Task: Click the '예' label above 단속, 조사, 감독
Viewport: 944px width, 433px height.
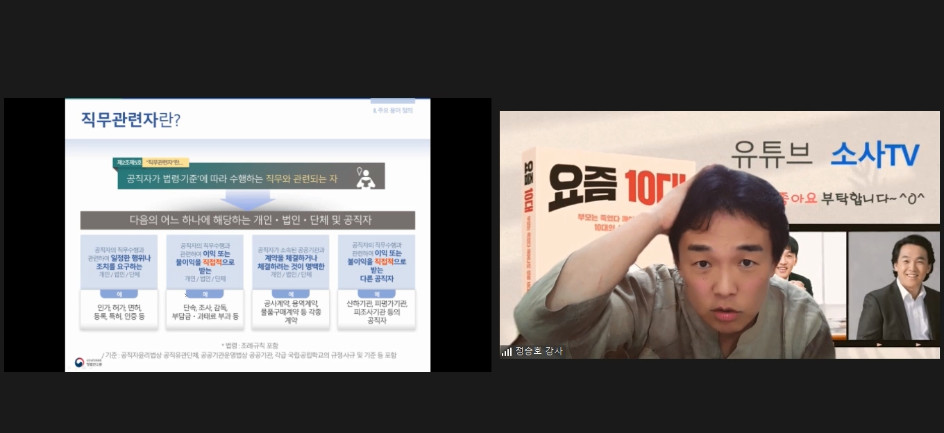Action: tap(205, 294)
